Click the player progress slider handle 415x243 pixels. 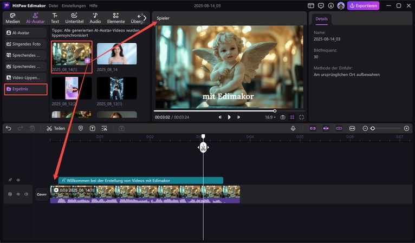(275, 111)
